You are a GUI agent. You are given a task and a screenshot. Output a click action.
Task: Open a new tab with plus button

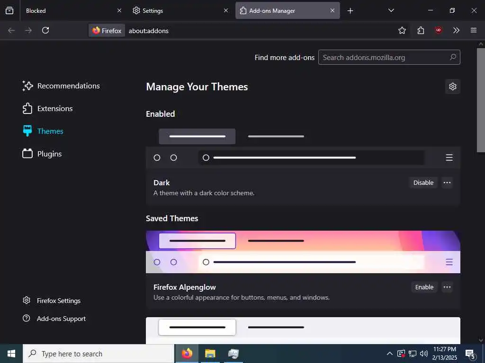350,11
